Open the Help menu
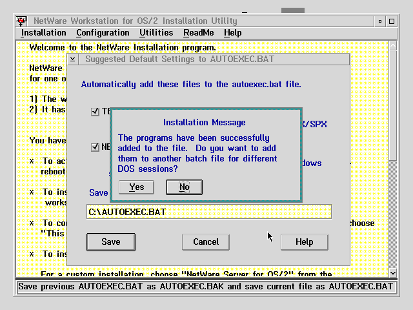This screenshot has width=413, height=310. click(x=233, y=33)
